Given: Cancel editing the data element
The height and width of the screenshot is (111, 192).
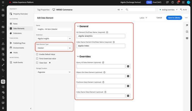Looking at the screenshot, I should [159, 18].
